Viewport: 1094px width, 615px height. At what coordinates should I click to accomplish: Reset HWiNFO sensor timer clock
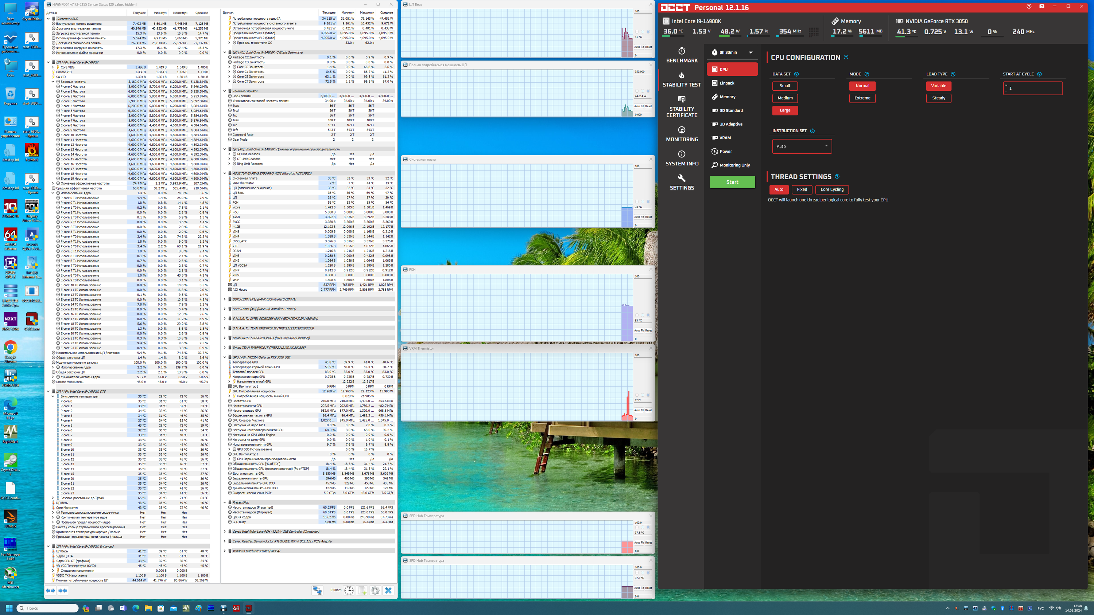coord(349,590)
